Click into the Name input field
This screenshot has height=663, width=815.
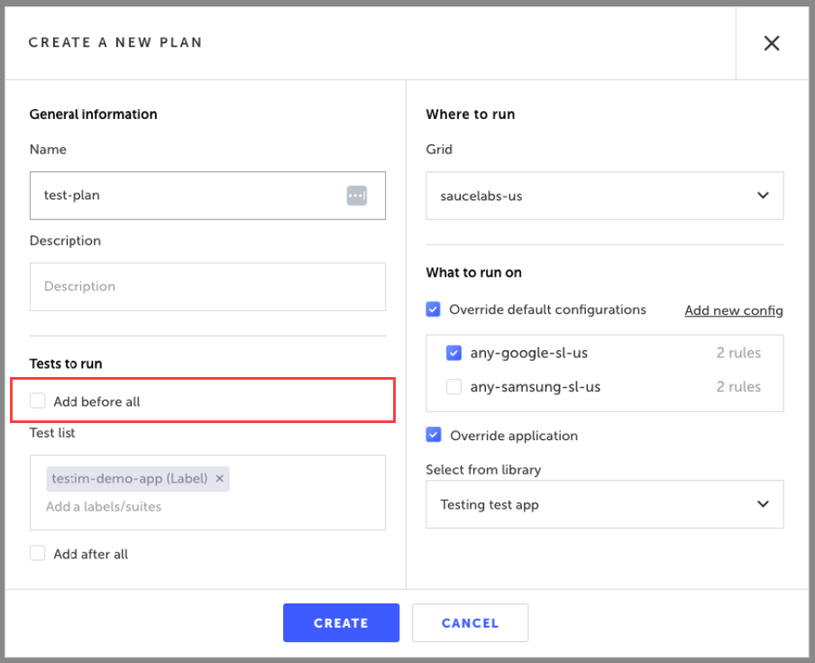click(189, 196)
